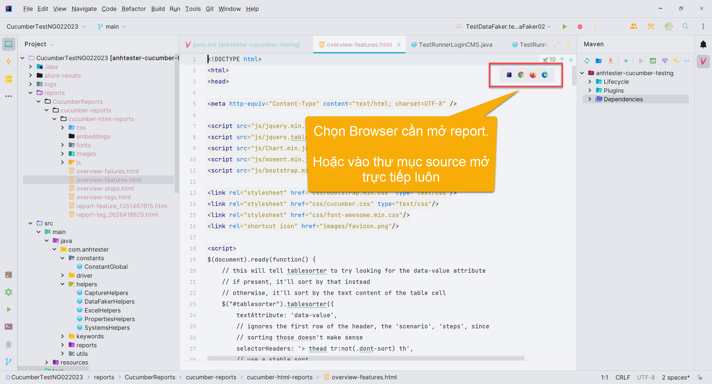Image resolution: width=712 pixels, height=384 pixels.
Task: Open the main Git branch dropdown
Action: click(112, 27)
